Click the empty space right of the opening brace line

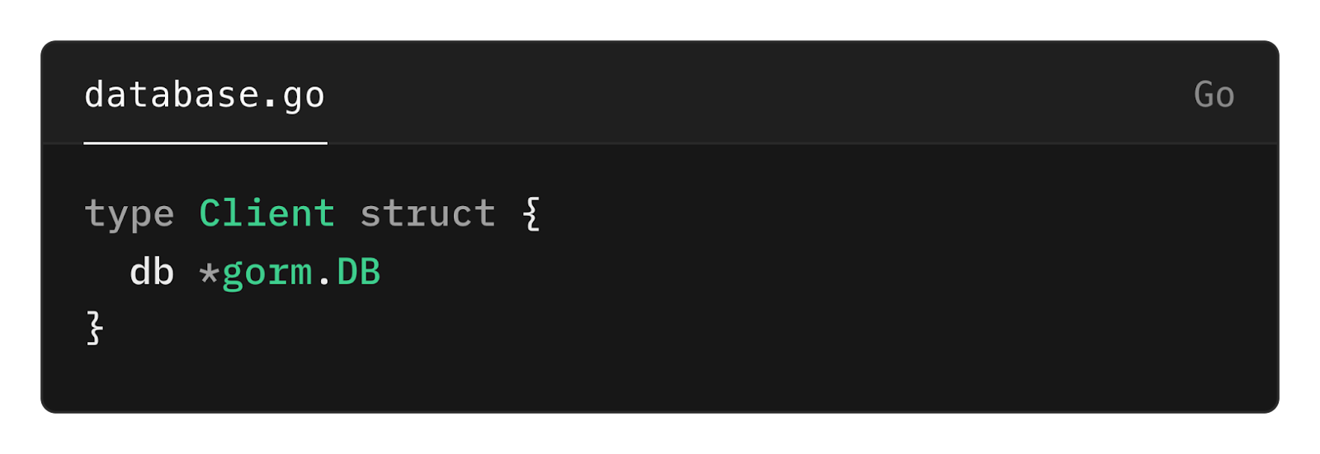tap(907, 213)
